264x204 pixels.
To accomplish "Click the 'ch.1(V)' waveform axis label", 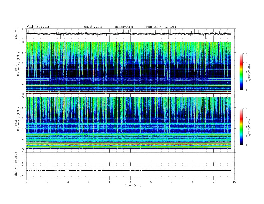I will pos(16,34).
